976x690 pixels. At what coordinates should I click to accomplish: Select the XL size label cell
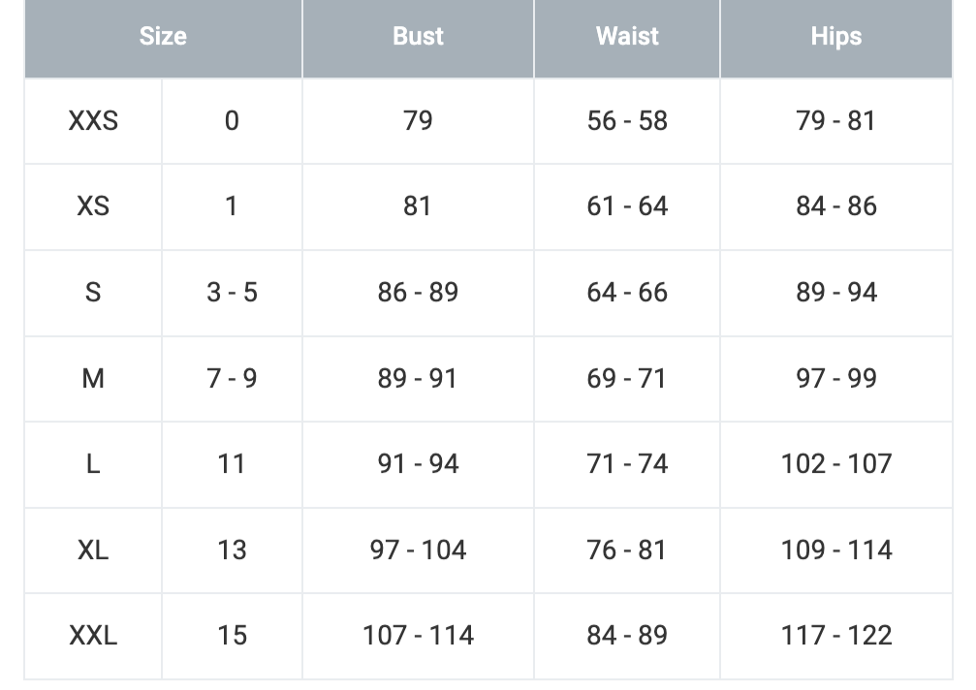(93, 549)
